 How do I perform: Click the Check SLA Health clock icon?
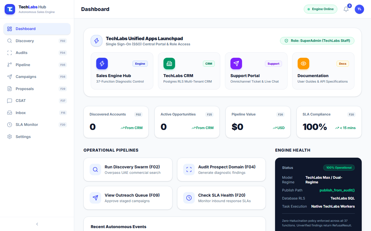click(189, 198)
